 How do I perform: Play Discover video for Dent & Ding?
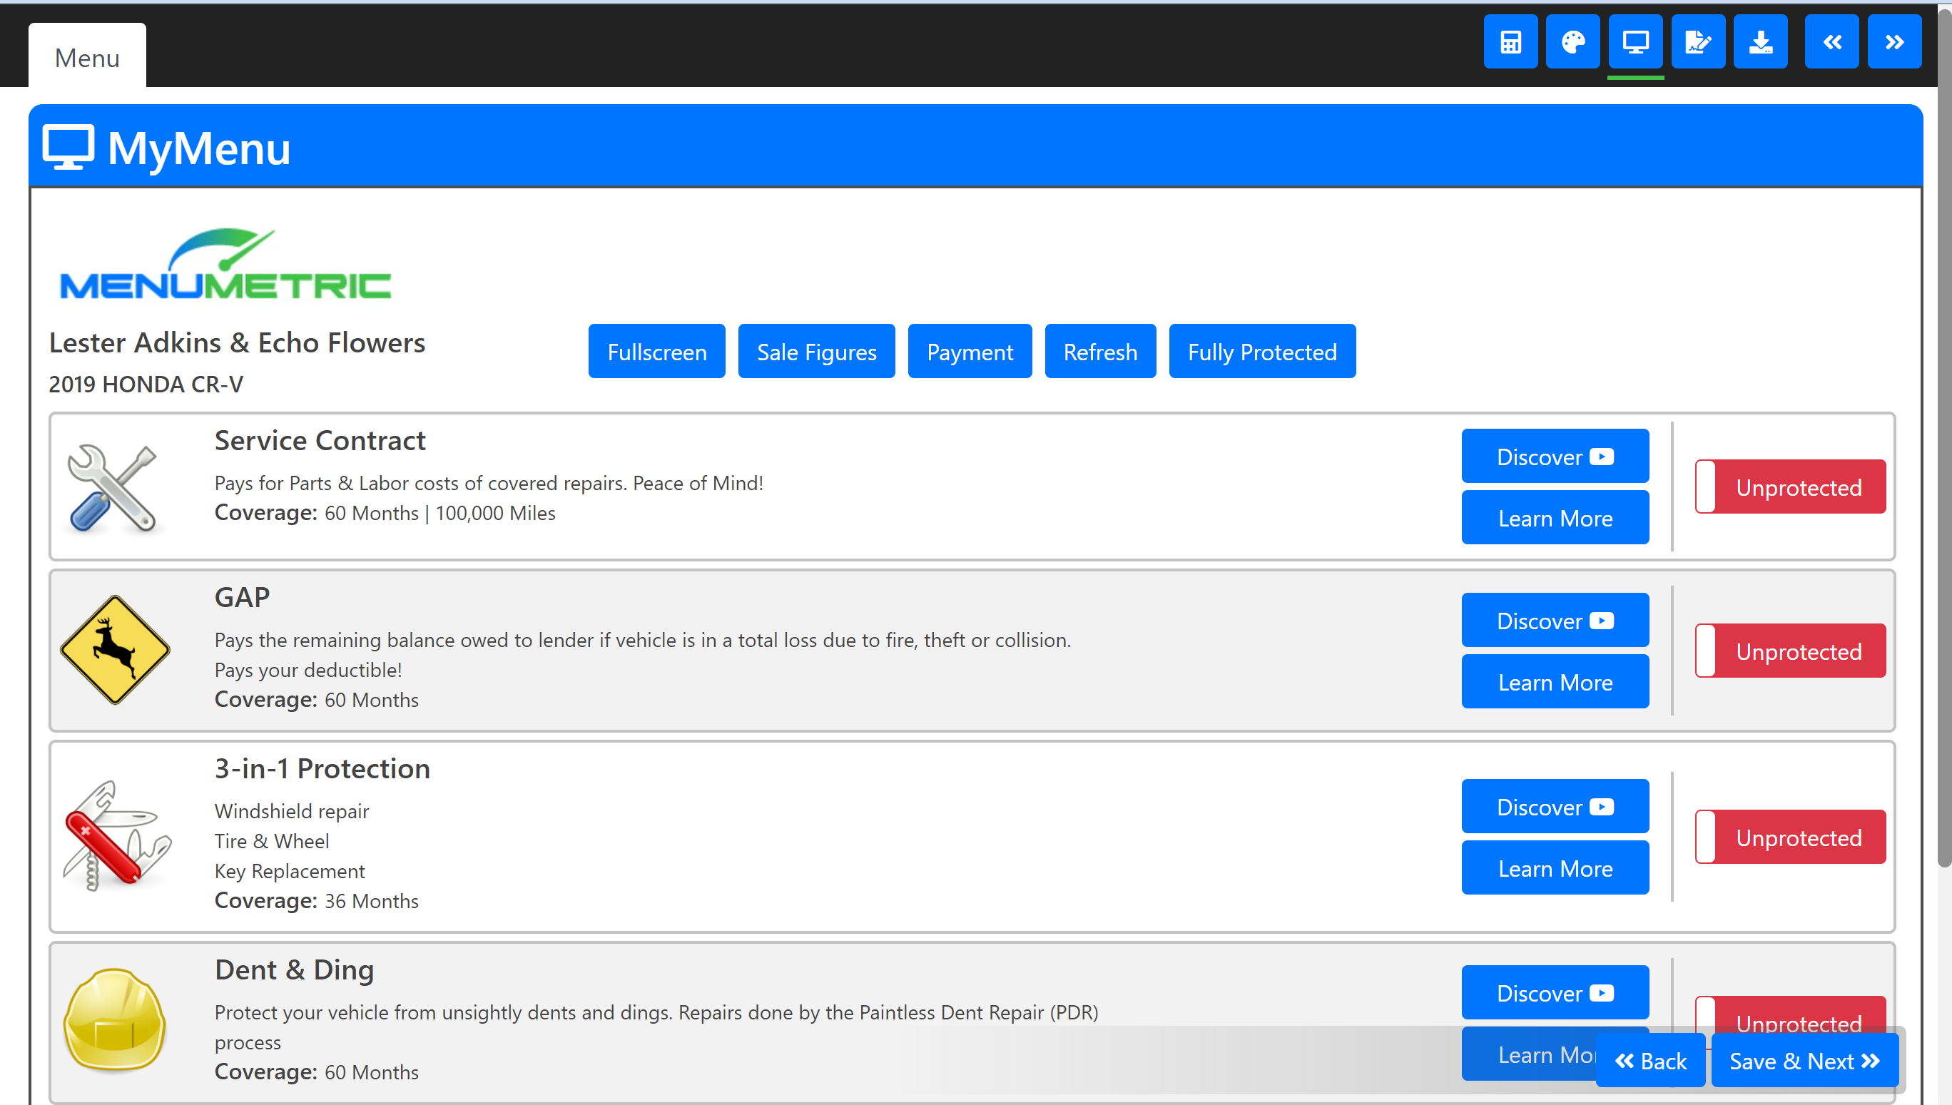[x=1555, y=993]
